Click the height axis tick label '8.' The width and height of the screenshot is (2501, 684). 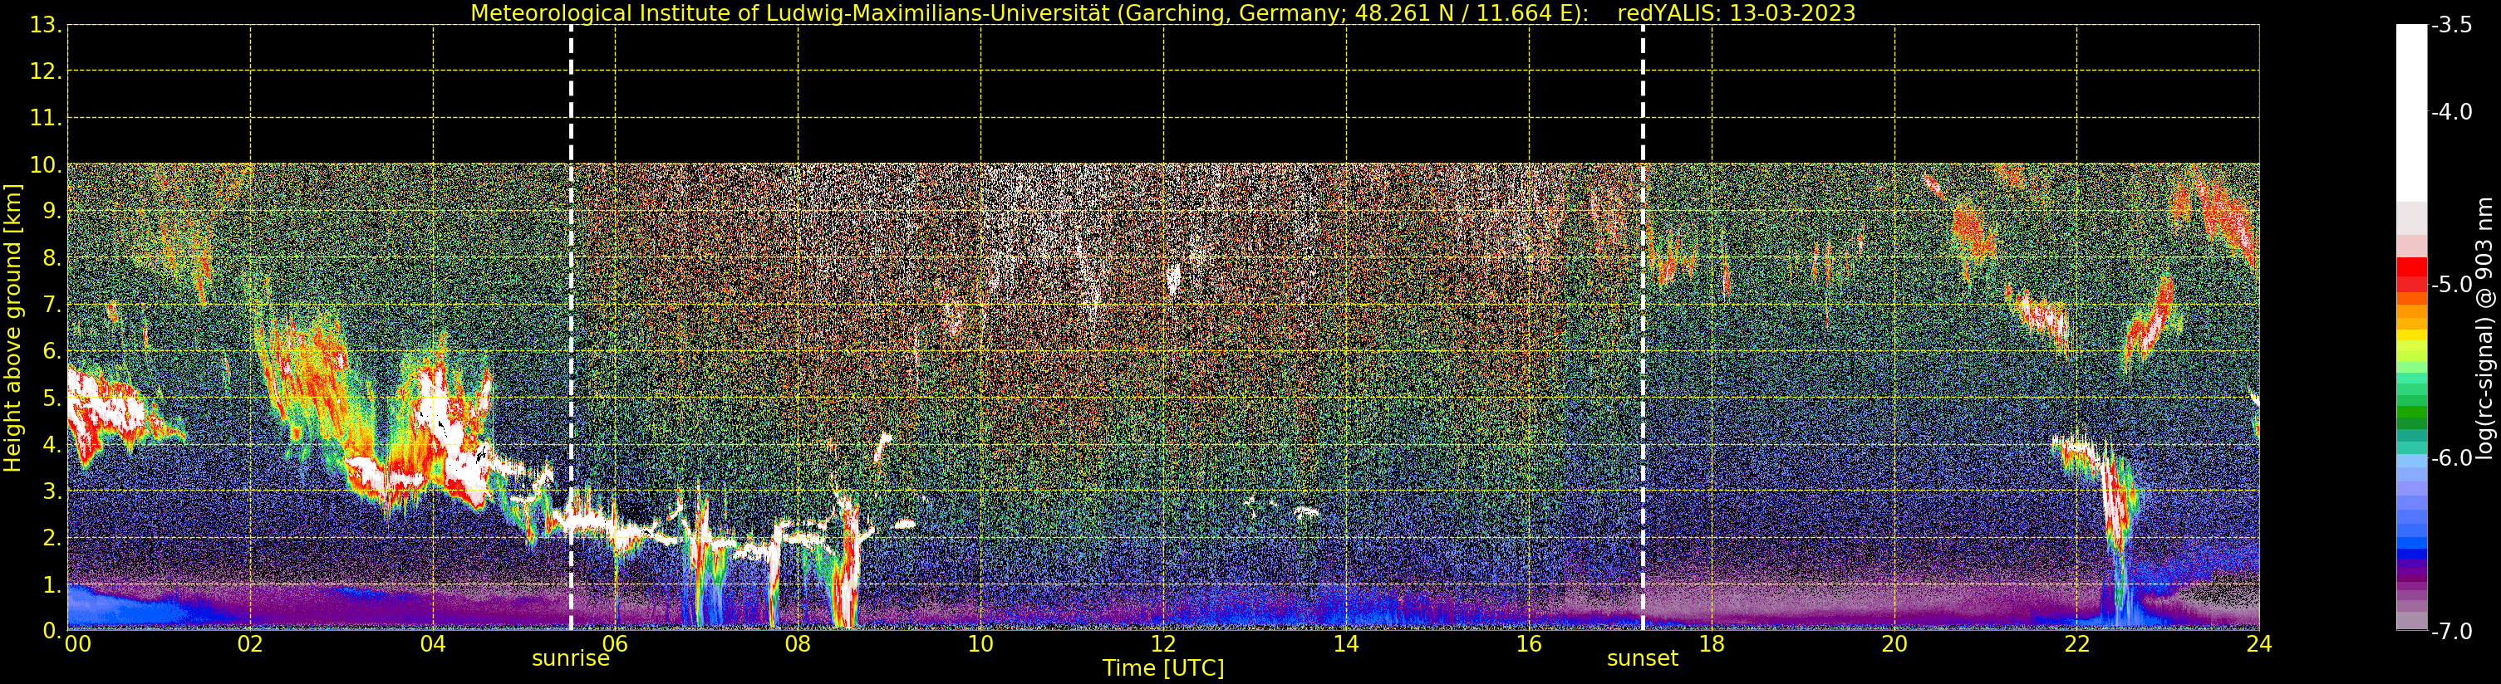pos(52,258)
